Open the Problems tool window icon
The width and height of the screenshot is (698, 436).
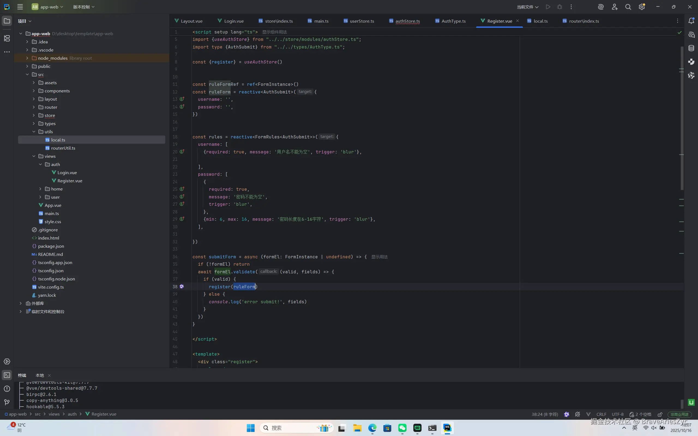7,389
